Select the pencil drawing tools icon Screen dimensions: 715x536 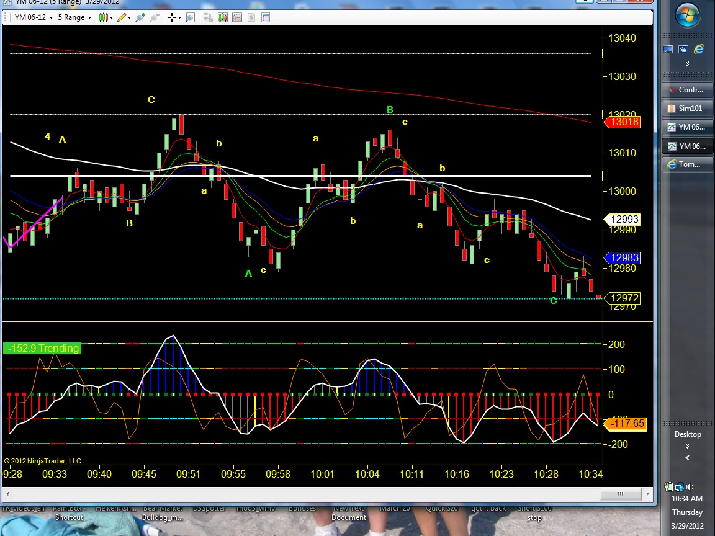point(121,17)
